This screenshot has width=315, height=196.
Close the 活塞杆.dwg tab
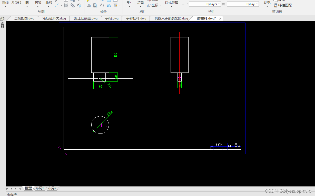point(220,19)
